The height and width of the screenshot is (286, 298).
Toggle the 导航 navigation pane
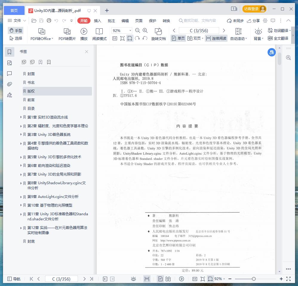(x=14, y=279)
